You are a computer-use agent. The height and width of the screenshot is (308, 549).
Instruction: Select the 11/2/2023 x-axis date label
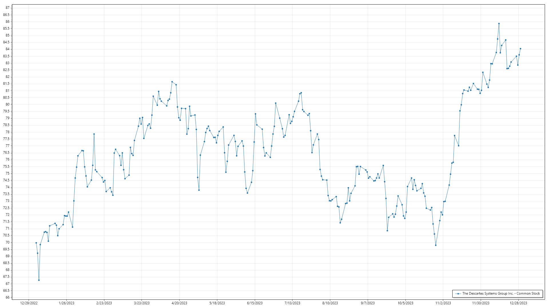(x=443, y=303)
